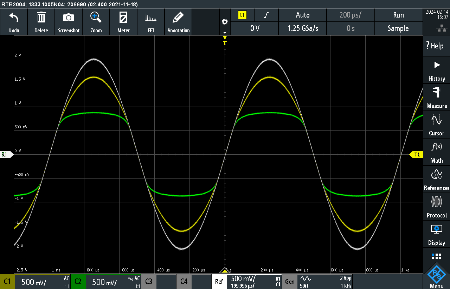
Task: Open the main Menu
Action: (437, 275)
